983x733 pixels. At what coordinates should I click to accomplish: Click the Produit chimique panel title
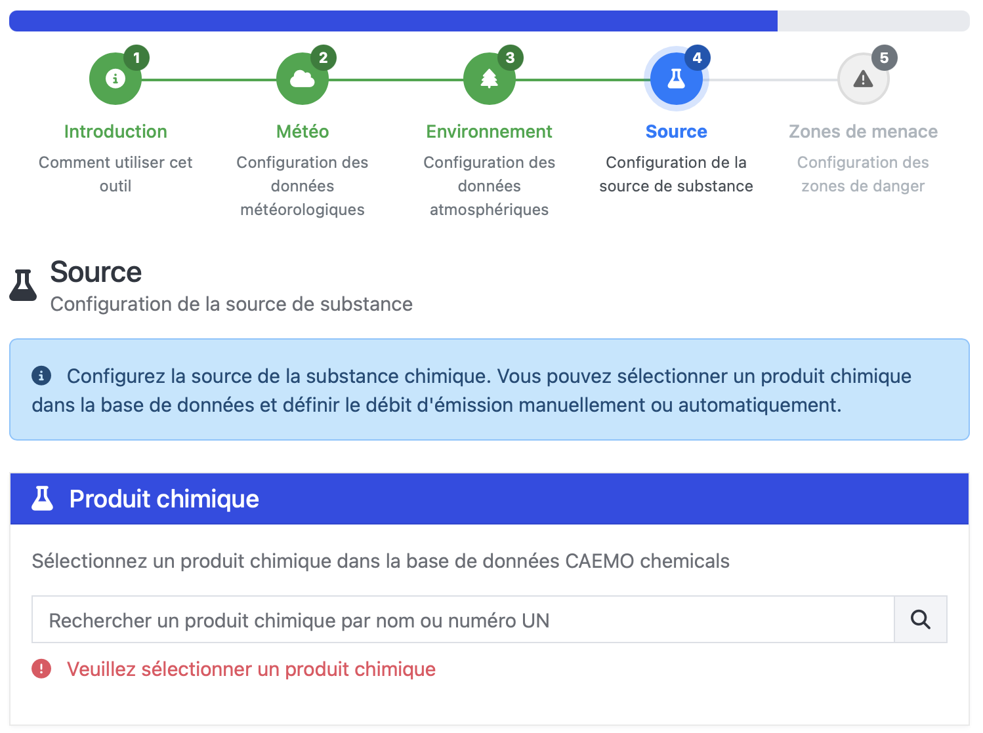click(x=164, y=499)
